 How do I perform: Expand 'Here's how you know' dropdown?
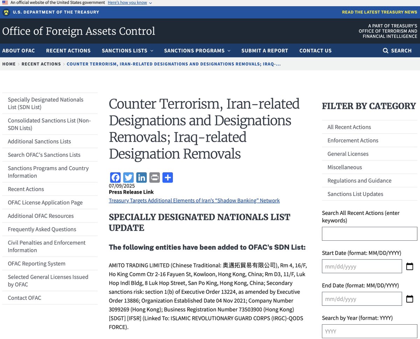[x=130, y=2]
